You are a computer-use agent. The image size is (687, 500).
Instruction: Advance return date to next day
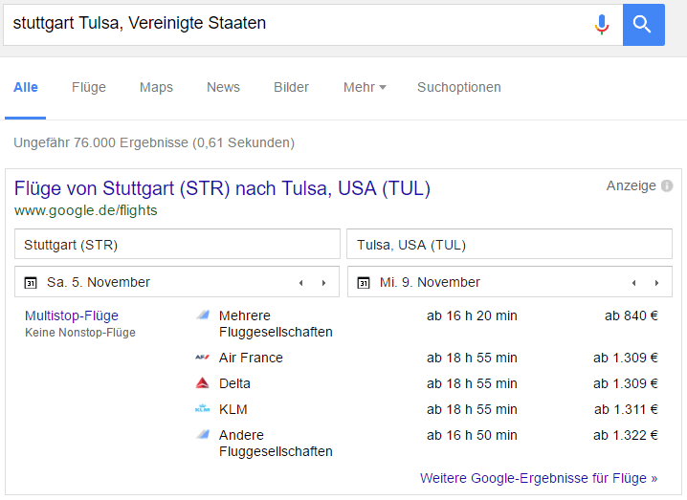click(656, 283)
